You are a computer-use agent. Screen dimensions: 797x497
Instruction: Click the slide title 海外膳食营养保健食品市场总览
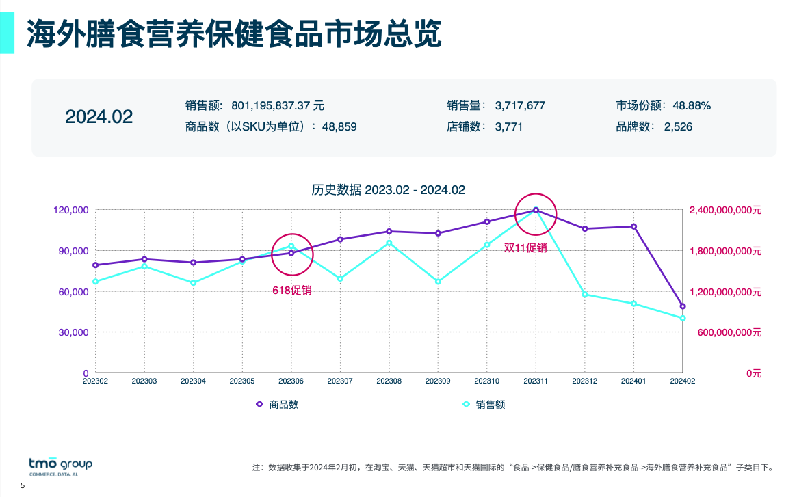pos(234,33)
